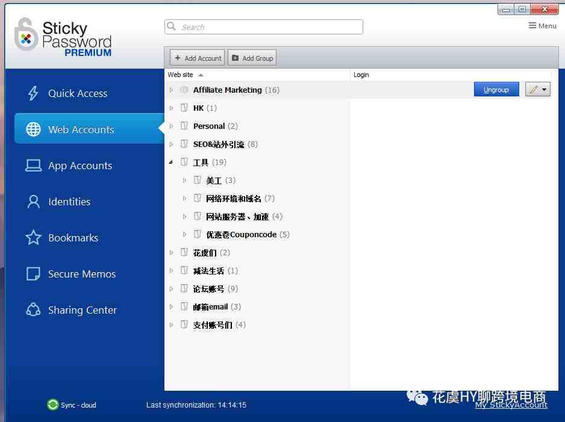Expand the 优惠卷Couponcode subgroup
The image size is (565, 422).
coord(184,234)
